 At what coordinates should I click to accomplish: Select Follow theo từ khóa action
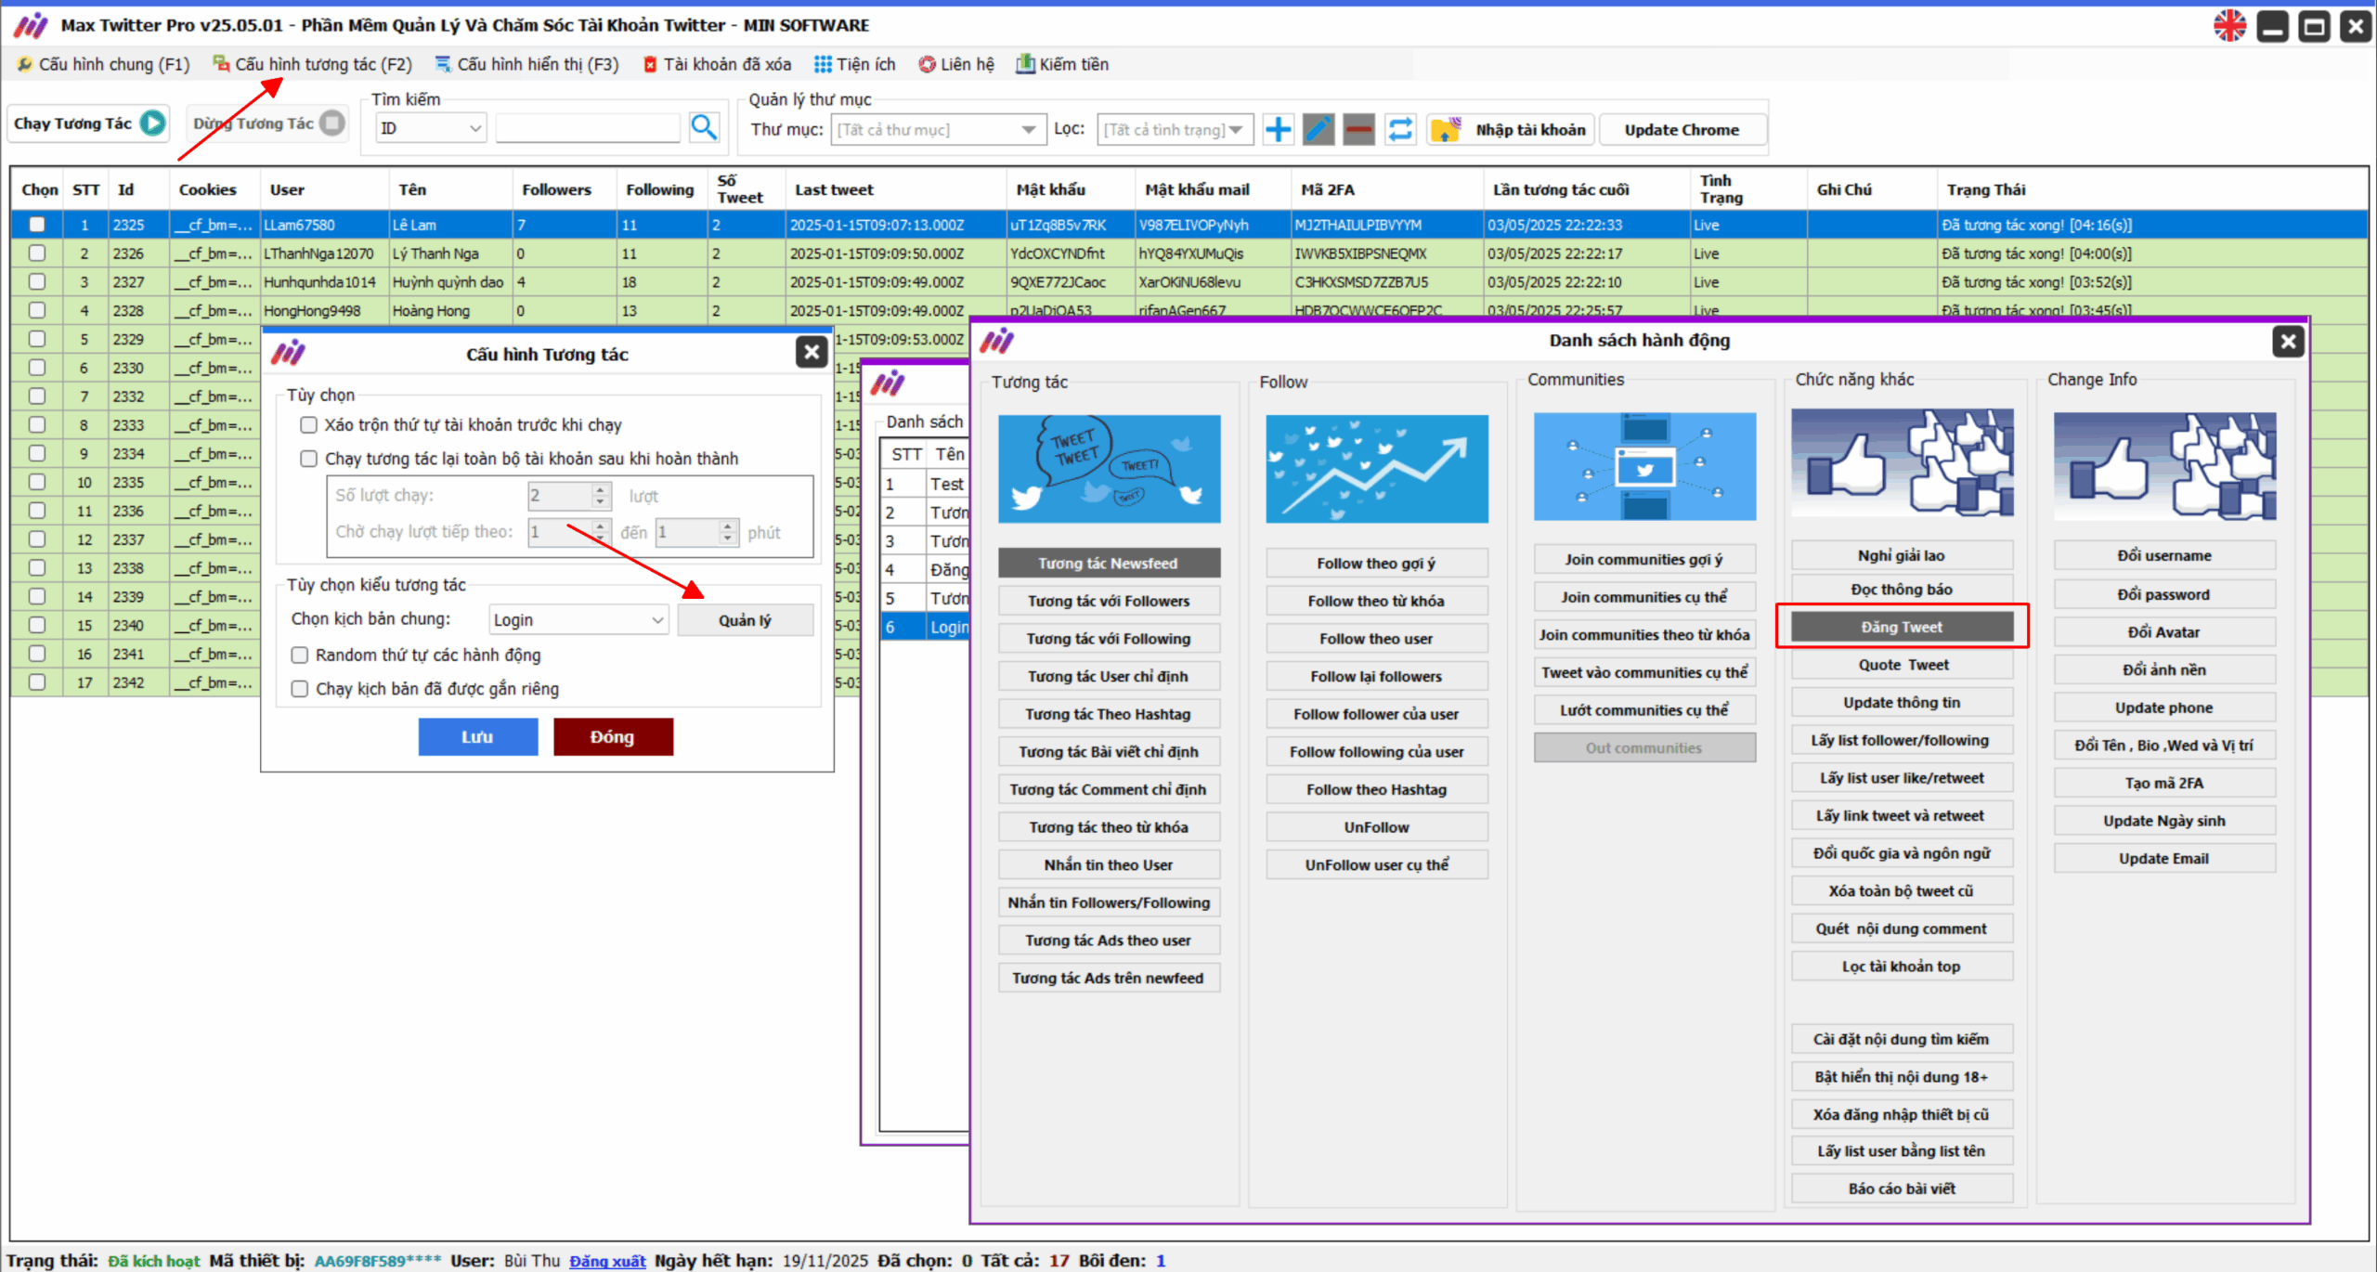(1376, 601)
